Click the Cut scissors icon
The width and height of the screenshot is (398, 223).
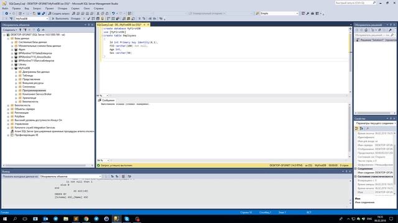(98, 14)
